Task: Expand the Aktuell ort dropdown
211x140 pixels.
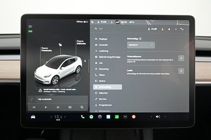Action: (141, 45)
